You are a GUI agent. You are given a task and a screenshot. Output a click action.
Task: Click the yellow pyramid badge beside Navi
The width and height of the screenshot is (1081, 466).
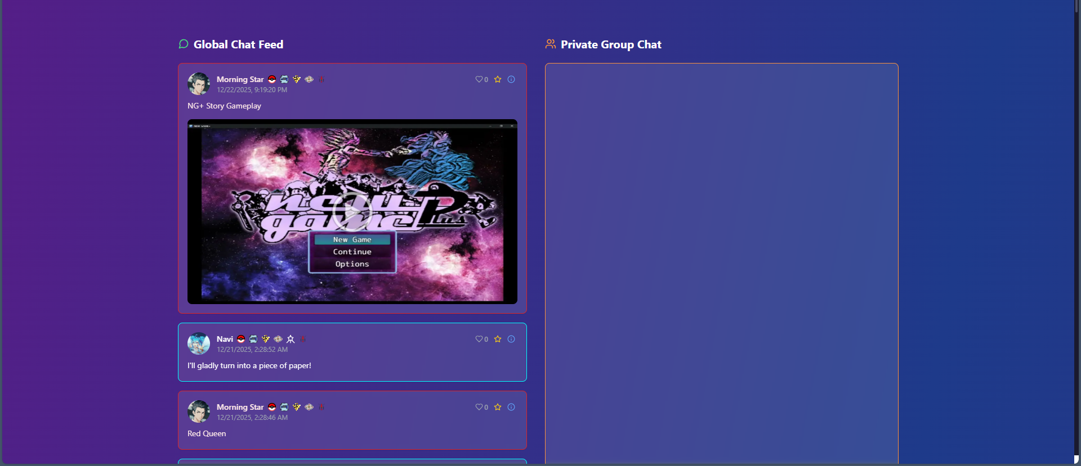click(266, 339)
